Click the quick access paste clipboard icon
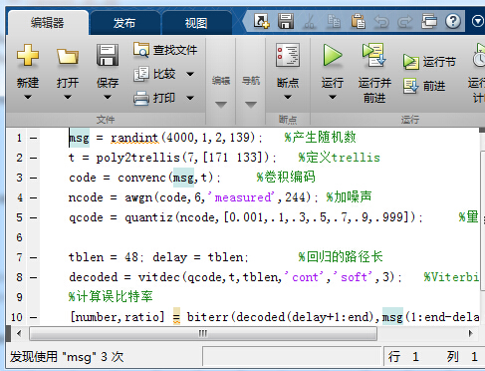Screen dimensions: 485x371 pyautogui.click(x=359, y=21)
